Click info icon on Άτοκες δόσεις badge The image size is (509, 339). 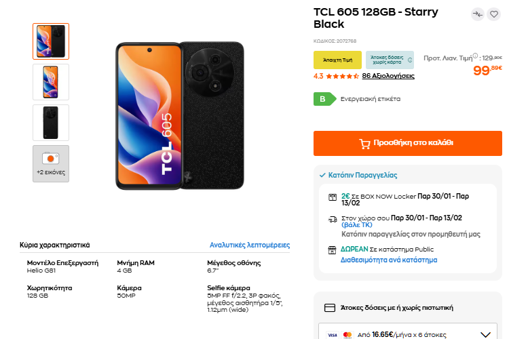coord(409,60)
